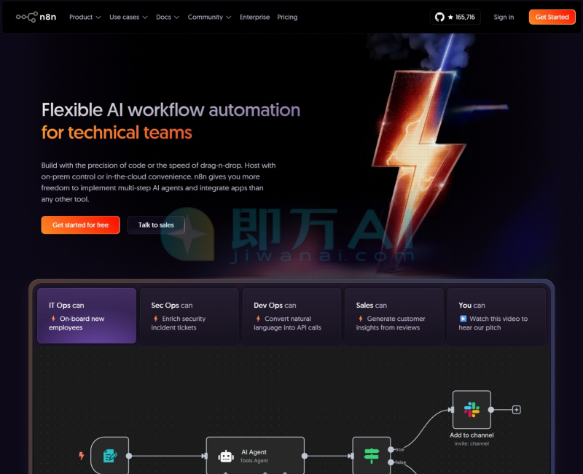Click the lightning trigger icon beside form node

(82, 456)
